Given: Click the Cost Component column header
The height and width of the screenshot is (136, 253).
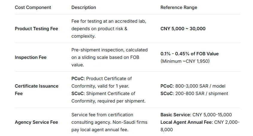Looking at the screenshot, I should [33, 7].
